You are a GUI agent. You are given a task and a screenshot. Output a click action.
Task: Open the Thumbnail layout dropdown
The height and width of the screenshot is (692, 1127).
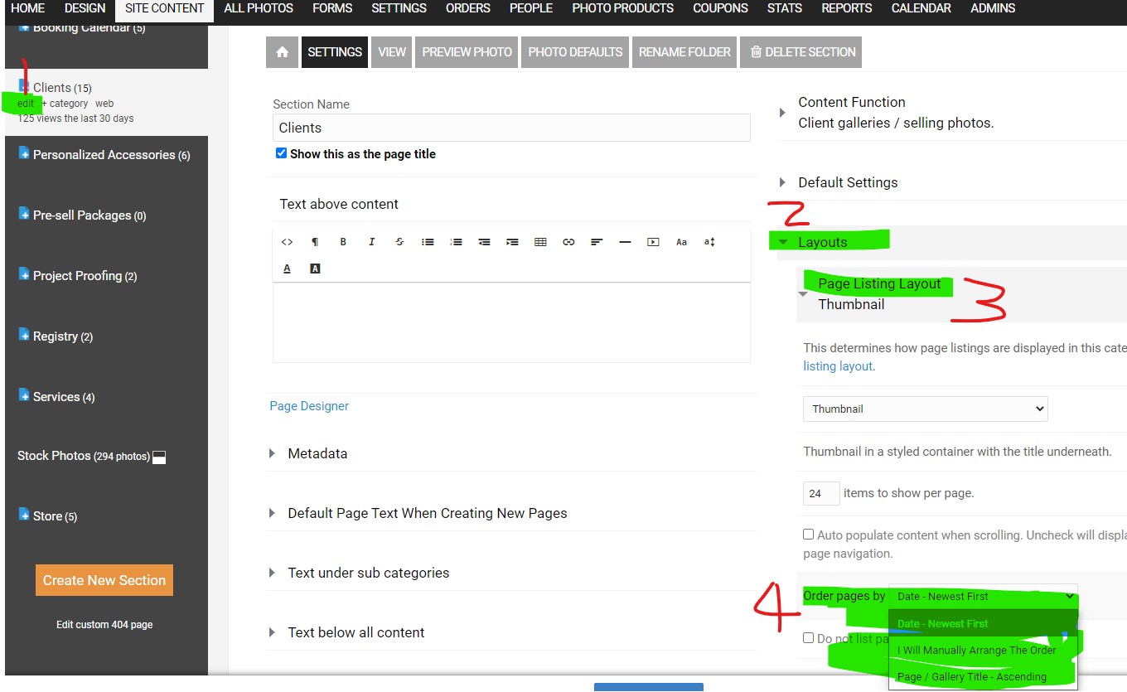tap(926, 409)
